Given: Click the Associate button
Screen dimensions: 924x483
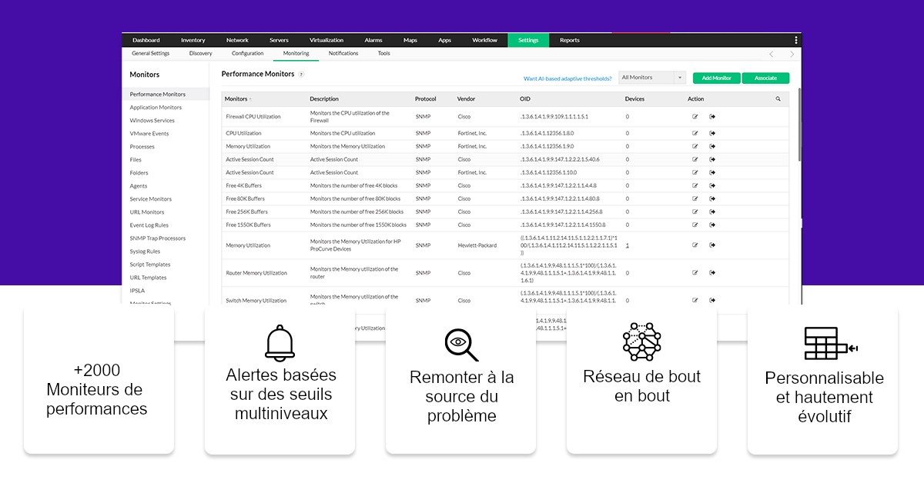Looking at the screenshot, I should 766,78.
